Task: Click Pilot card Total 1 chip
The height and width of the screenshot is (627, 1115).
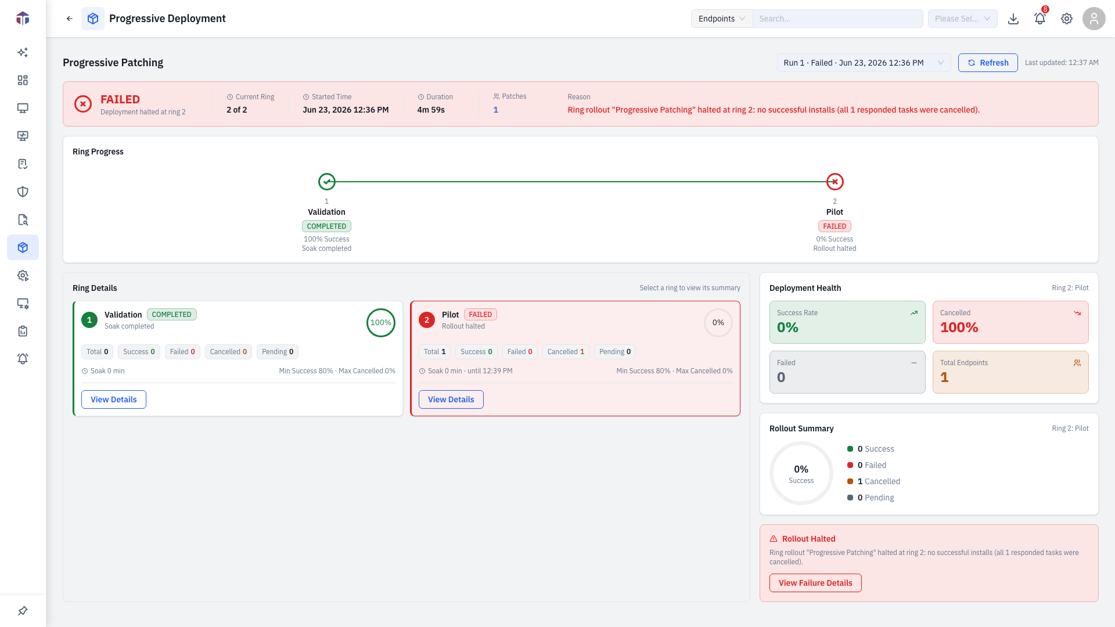Action: 434,352
